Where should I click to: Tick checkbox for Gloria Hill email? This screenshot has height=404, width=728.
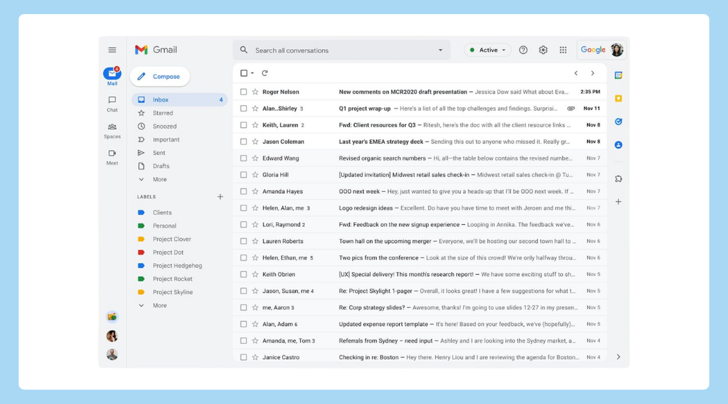(243, 174)
